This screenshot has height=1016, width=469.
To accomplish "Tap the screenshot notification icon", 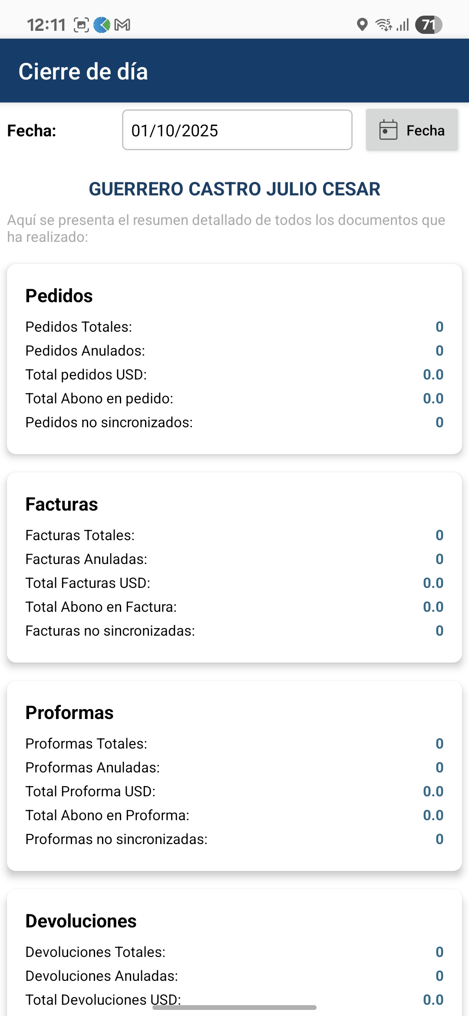I will click(x=81, y=25).
